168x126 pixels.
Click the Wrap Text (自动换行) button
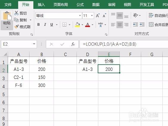(158, 15)
